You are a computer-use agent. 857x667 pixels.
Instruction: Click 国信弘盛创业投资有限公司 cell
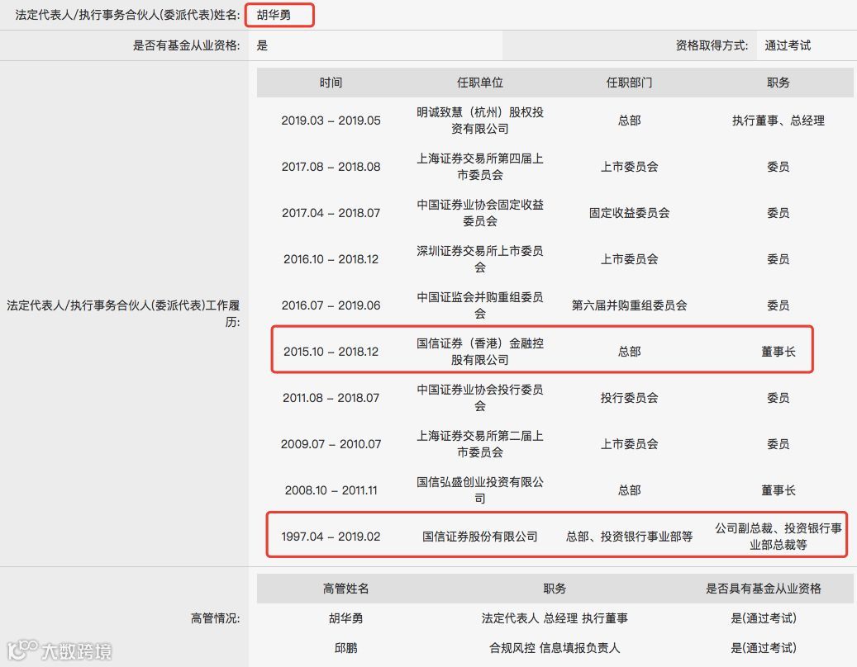(480, 490)
